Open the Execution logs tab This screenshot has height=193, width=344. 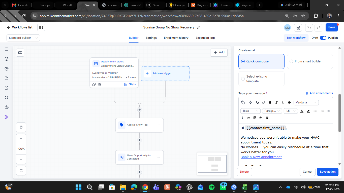(x=205, y=38)
